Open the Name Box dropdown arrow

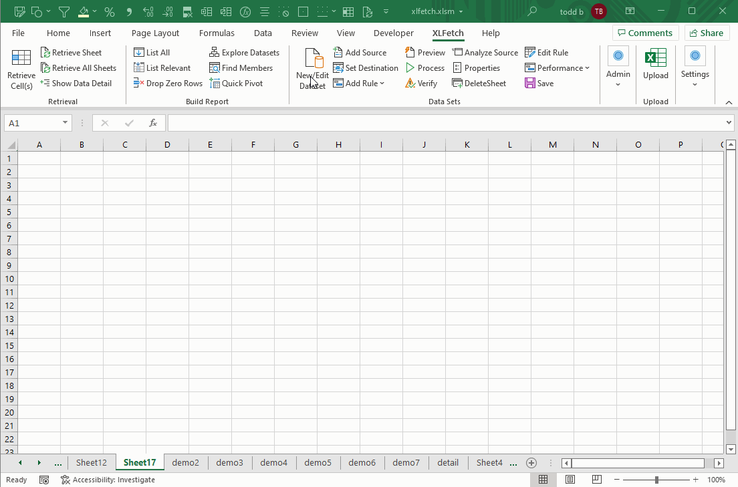tap(65, 123)
